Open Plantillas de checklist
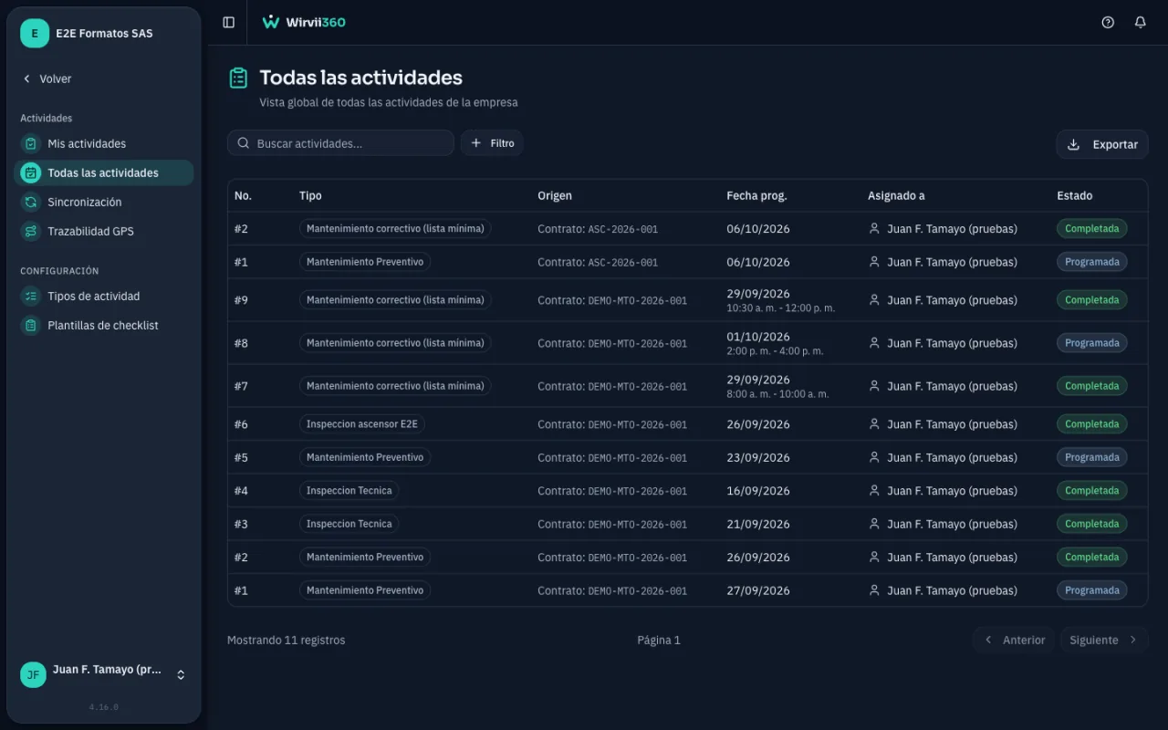1168x730 pixels. [103, 325]
